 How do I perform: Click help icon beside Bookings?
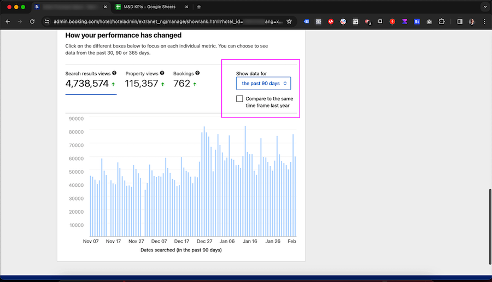coord(197,73)
